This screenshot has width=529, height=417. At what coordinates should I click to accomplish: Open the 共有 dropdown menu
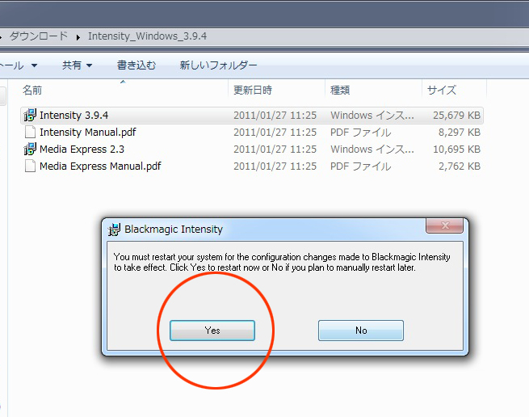click(77, 65)
